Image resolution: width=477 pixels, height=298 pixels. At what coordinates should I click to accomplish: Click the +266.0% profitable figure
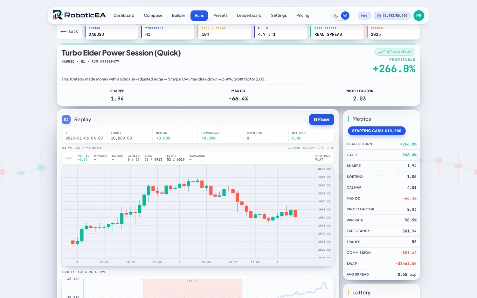(x=394, y=69)
